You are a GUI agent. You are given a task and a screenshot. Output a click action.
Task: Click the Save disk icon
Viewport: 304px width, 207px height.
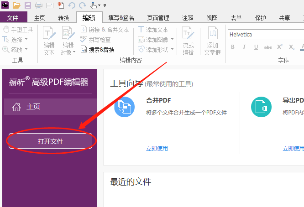click(28, 5)
